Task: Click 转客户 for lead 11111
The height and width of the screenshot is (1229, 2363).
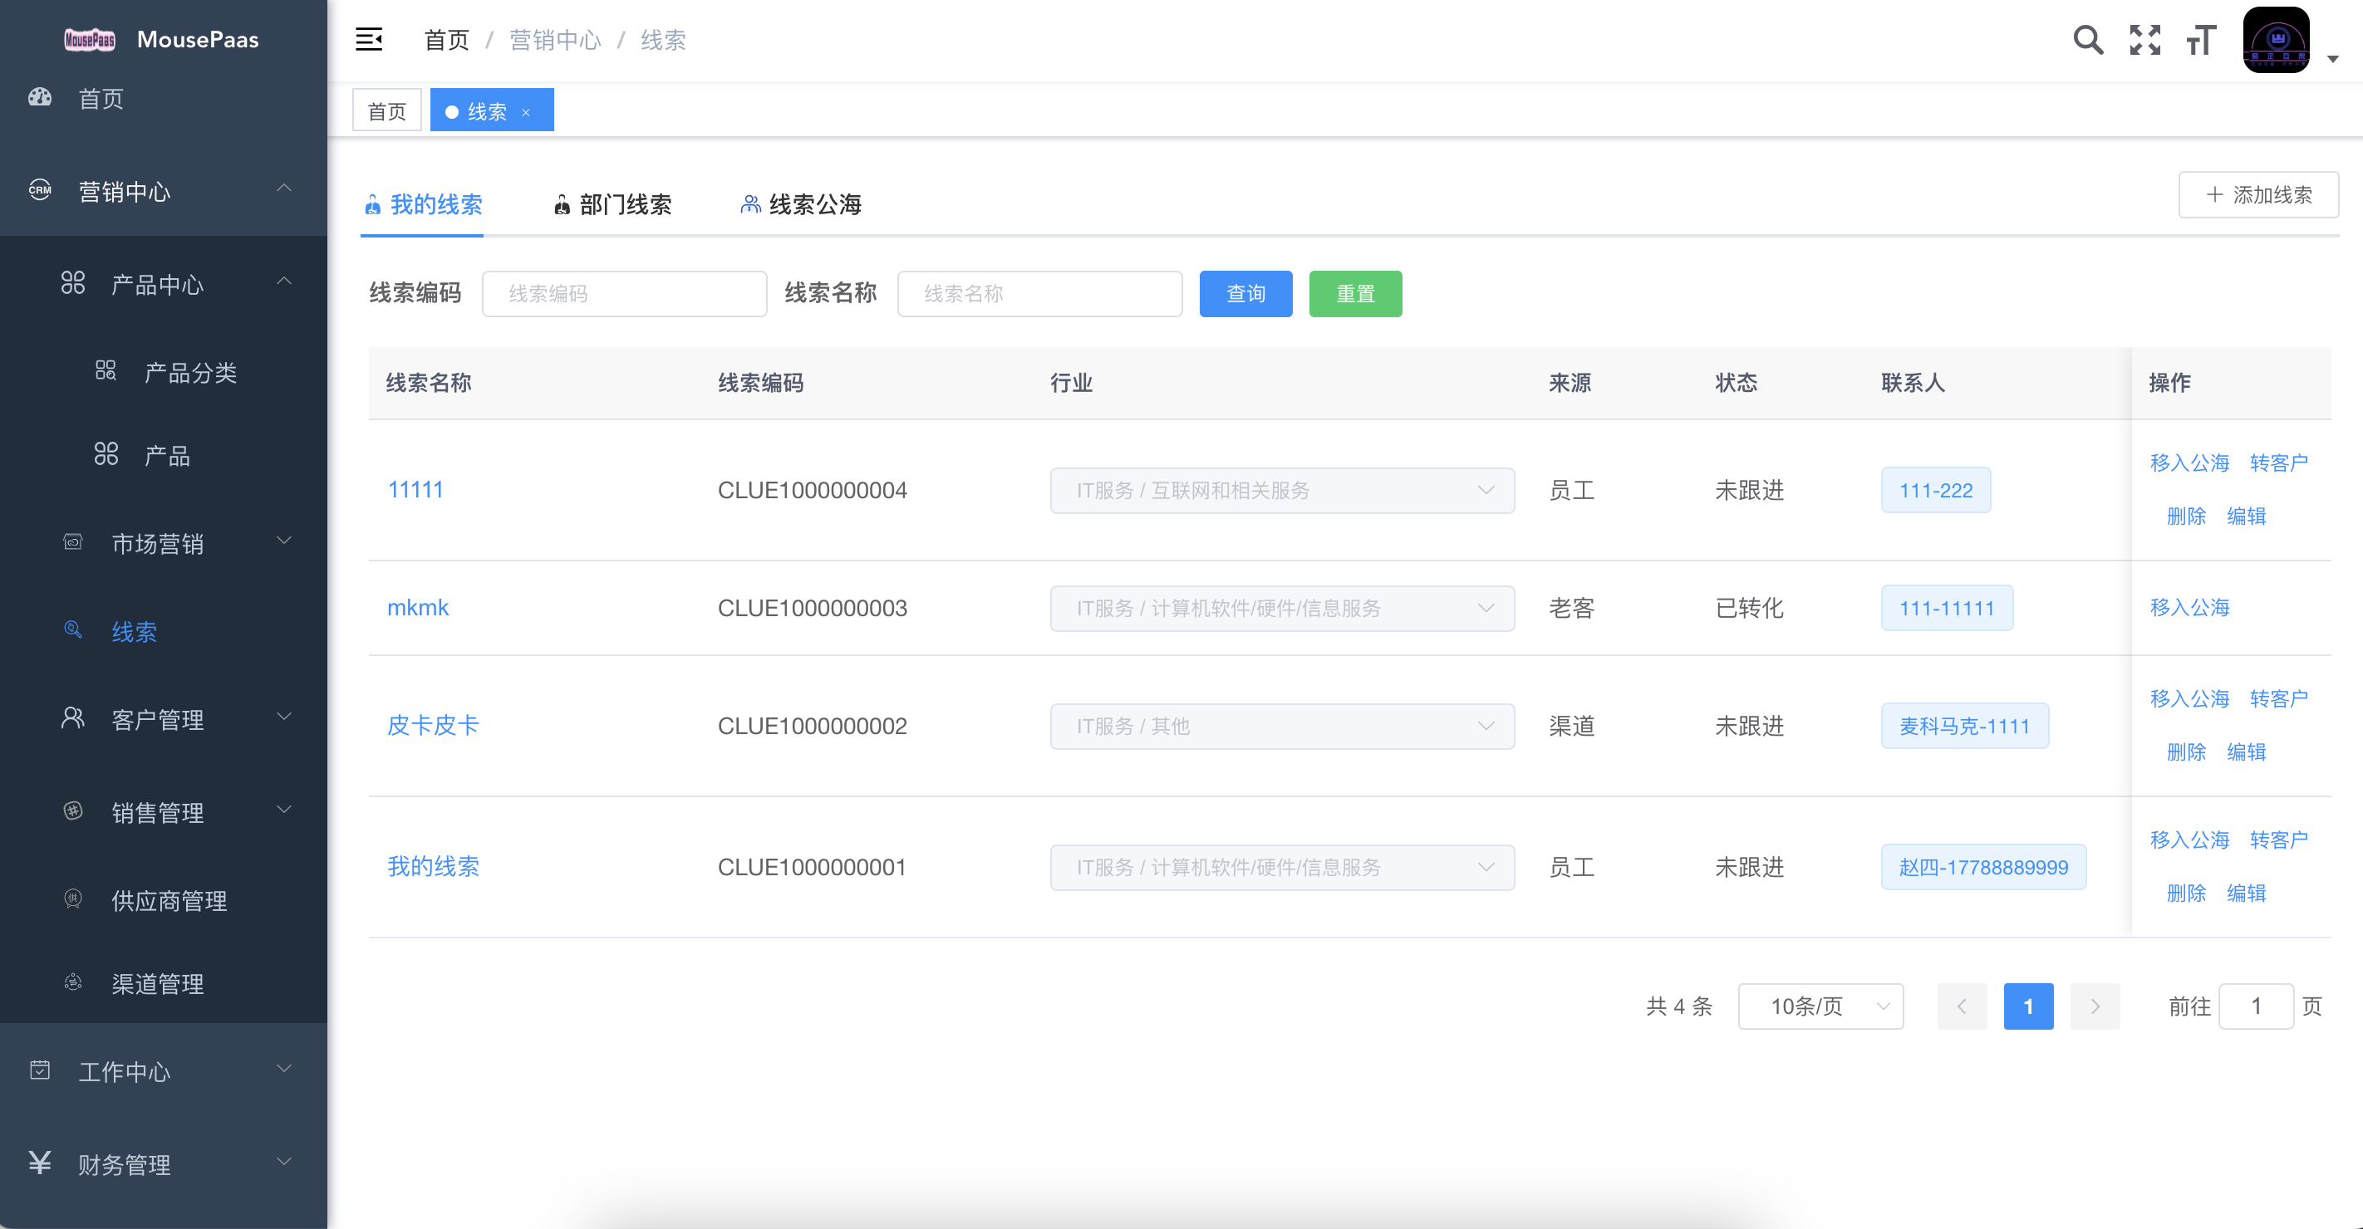Action: (x=2278, y=463)
